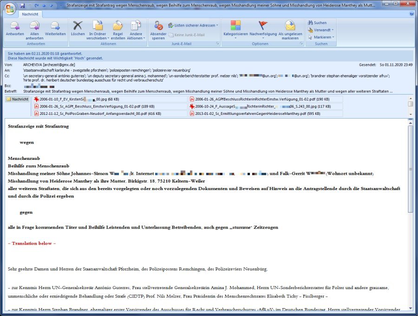Open the Listen sicherer Adressen dropdown

pyautogui.click(x=193, y=25)
